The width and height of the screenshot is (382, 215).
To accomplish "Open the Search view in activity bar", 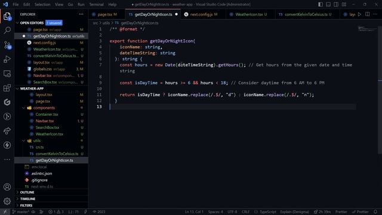I will click(x=7, y=30).
